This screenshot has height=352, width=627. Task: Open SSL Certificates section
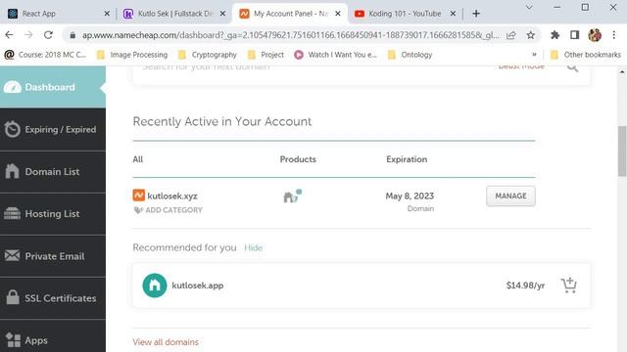coord(53,298)
